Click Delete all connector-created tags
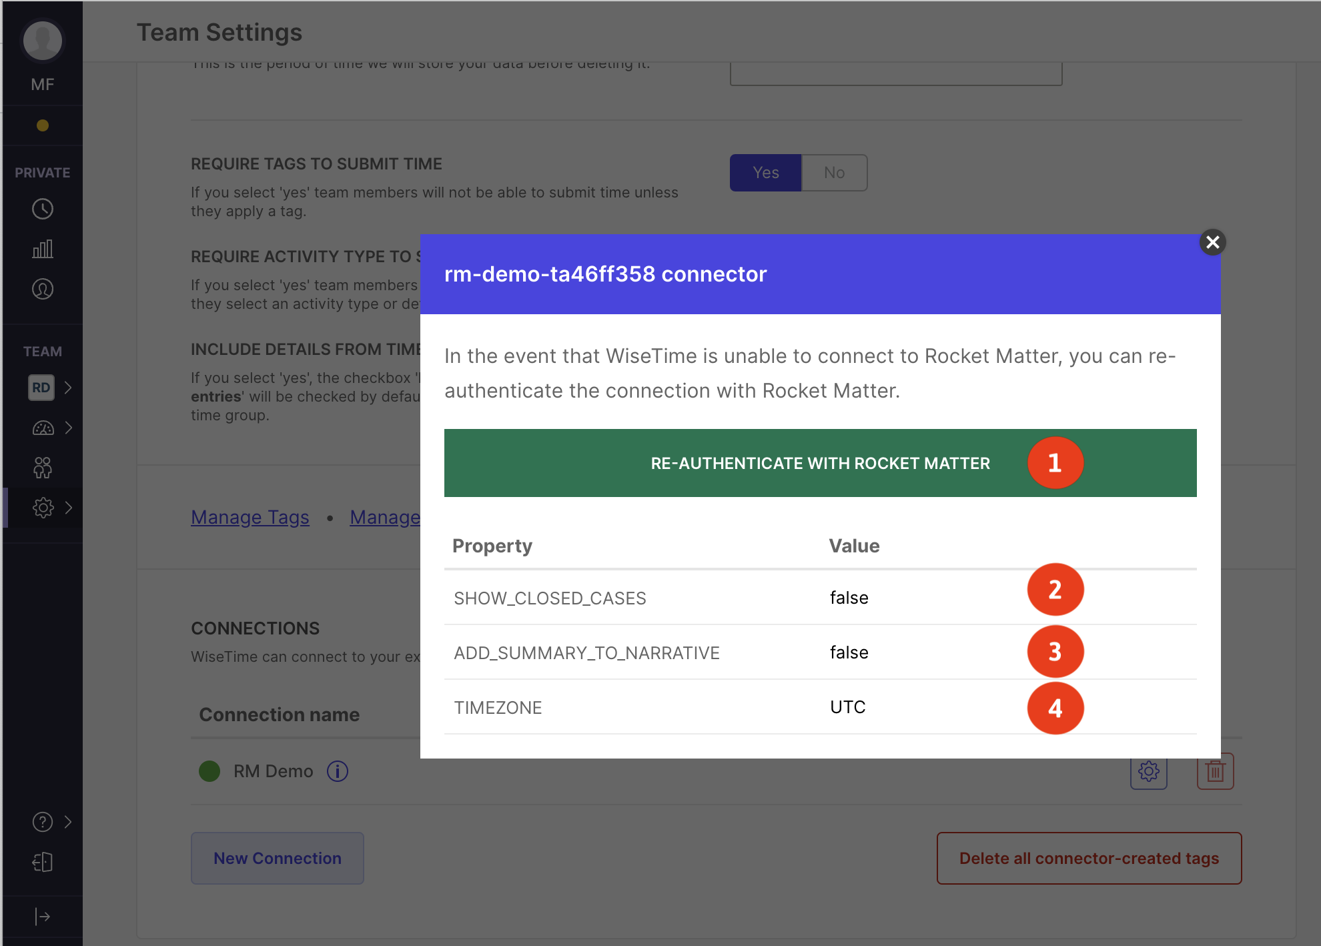Image resolution: width=1321 pixels, height=946 pixels. point(1089,858)
